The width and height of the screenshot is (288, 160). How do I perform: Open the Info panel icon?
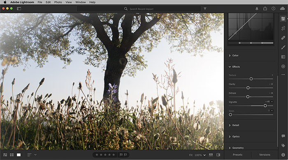pos(283,155)
